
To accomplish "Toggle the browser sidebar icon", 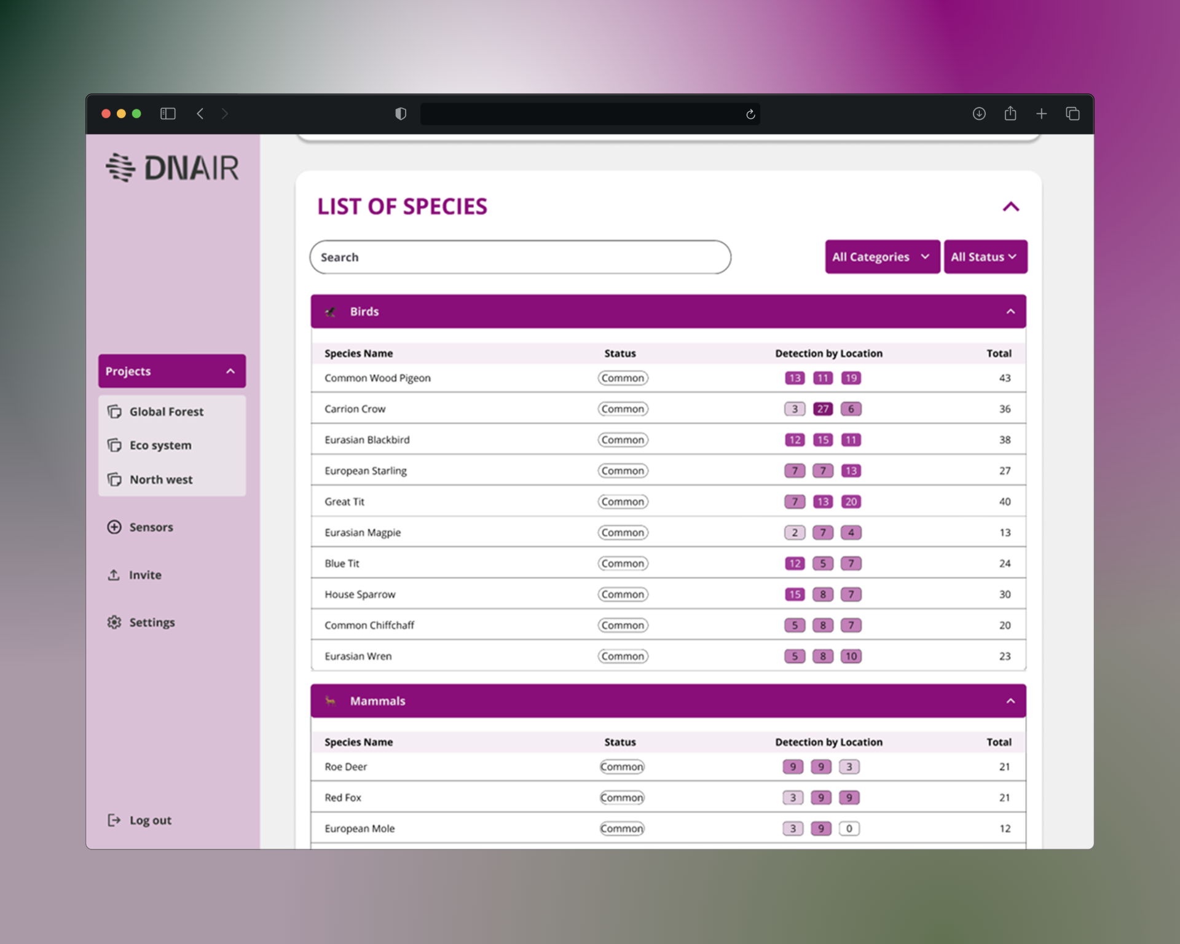I will click(168, 114).
